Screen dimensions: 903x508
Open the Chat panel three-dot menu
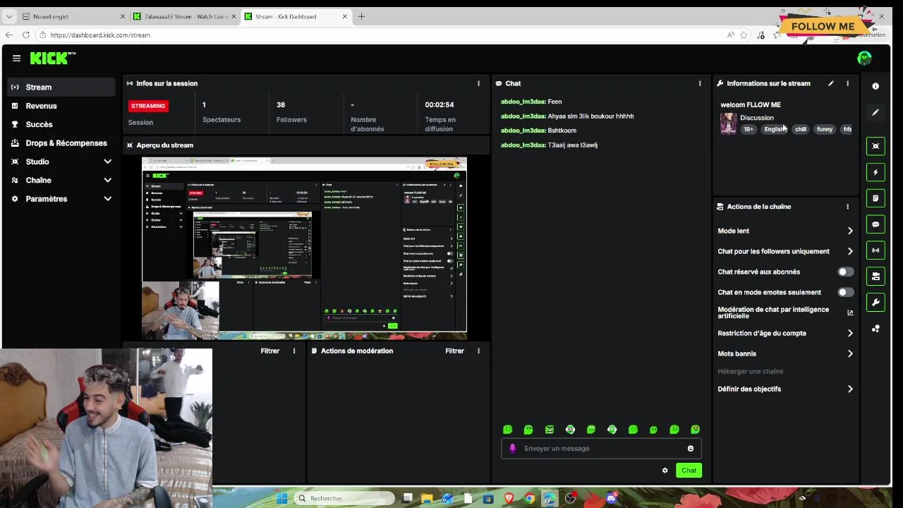click(x=700, y=83)
